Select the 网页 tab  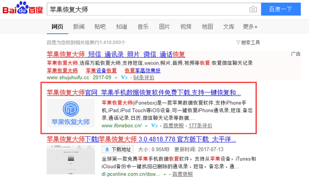pyautogui.click(x=58, y=26)
